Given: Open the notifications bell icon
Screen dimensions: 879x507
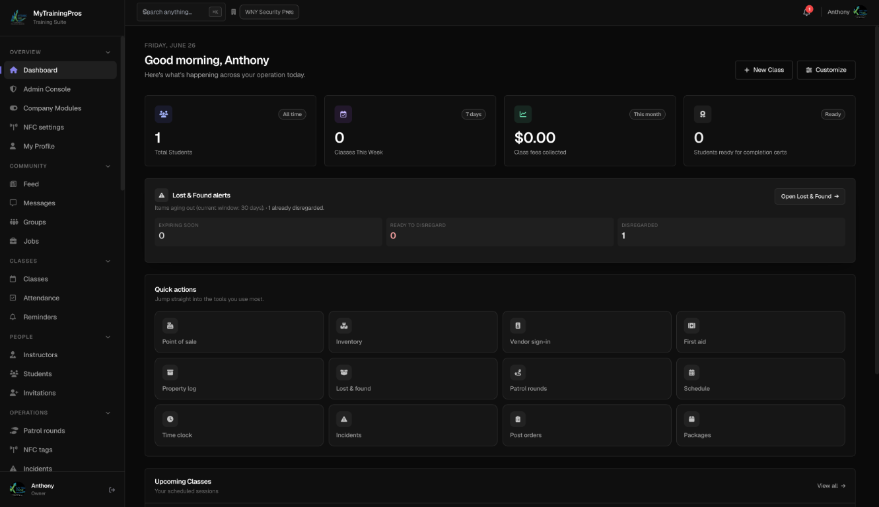Looking at the screenshot, I should pyautogui.click(x=806, y=12).
